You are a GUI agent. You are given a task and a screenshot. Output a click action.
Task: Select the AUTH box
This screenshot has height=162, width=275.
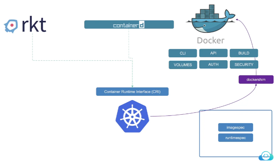[x=213, y=64]
